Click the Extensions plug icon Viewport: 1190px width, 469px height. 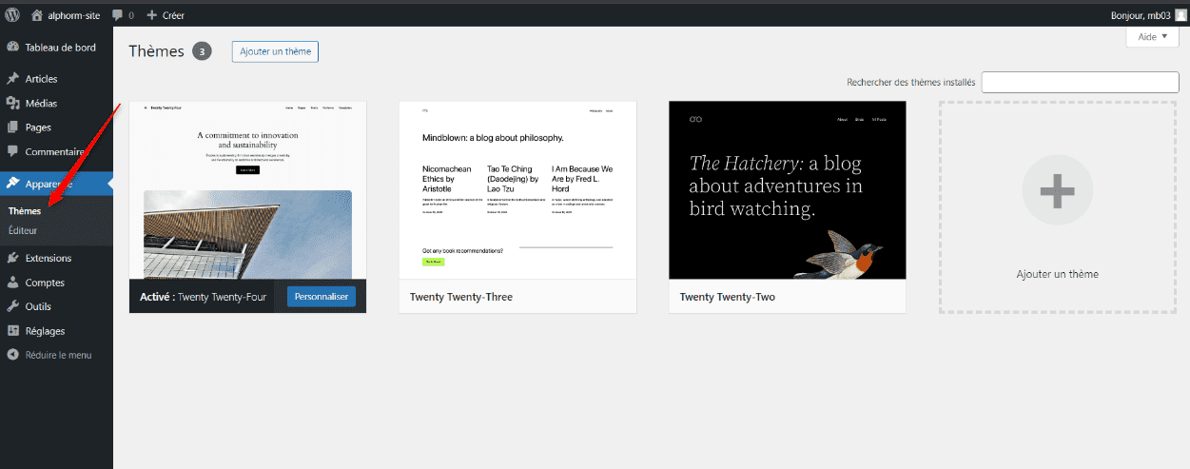click(x=12, y=258)
